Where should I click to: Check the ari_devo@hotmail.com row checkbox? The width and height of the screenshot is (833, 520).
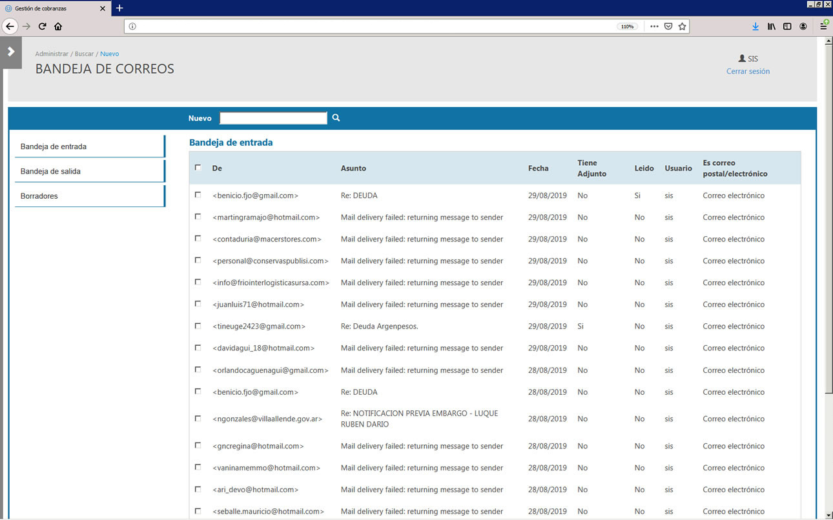point(198,489)
